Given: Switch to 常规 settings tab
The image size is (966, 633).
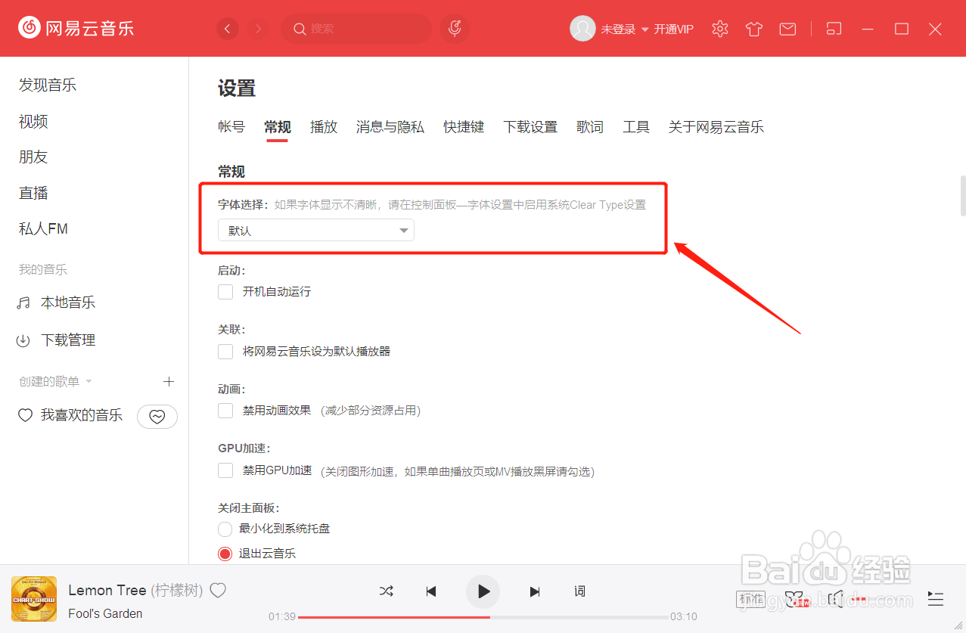Looking at the screenshot, I should pos(278,127).
